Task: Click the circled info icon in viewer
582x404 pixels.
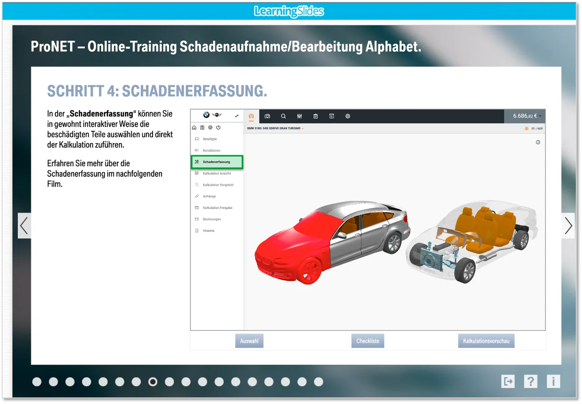Action: [x=538, y=142]
